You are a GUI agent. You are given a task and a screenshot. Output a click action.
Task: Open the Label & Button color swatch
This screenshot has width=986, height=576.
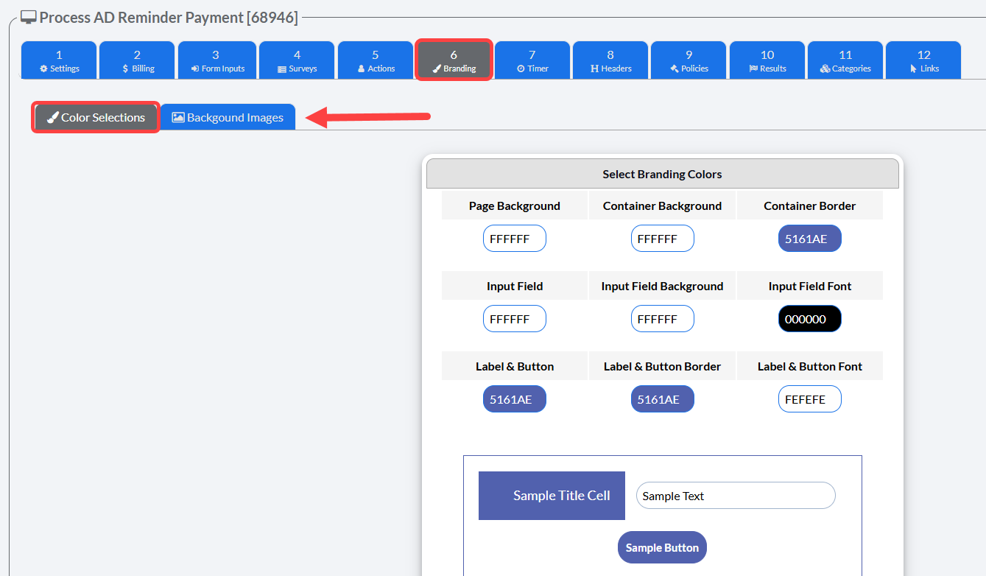coord(515,399)
